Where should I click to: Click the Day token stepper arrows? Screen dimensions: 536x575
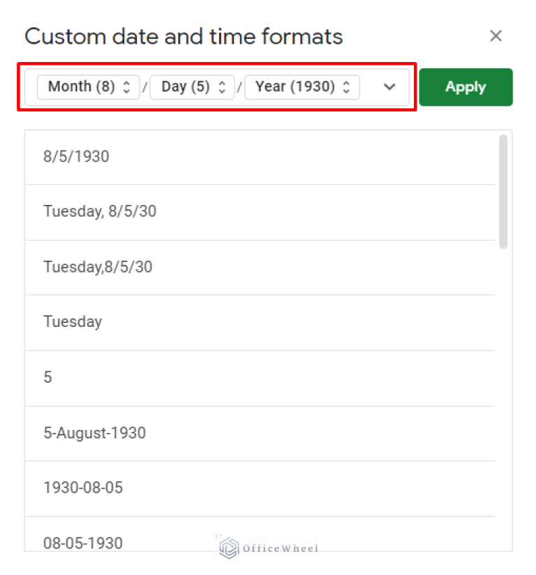[x=222, y=86]
